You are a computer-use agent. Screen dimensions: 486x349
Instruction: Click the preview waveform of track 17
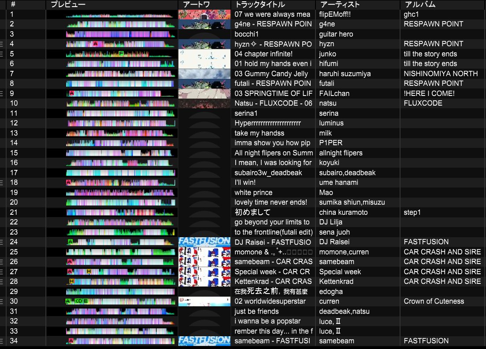(120, 173)
